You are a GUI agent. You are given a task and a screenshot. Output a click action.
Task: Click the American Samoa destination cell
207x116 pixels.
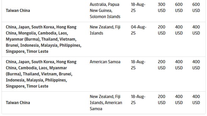105,62
